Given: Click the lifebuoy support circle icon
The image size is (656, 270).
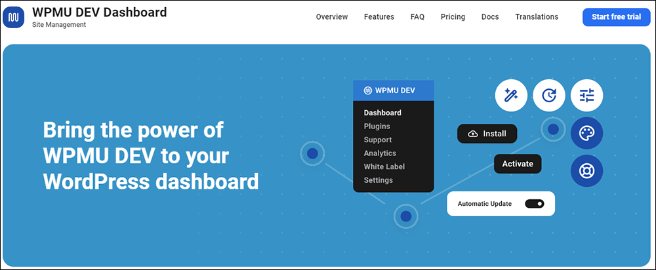Looking at the screenshot, I should coord(586,170).
